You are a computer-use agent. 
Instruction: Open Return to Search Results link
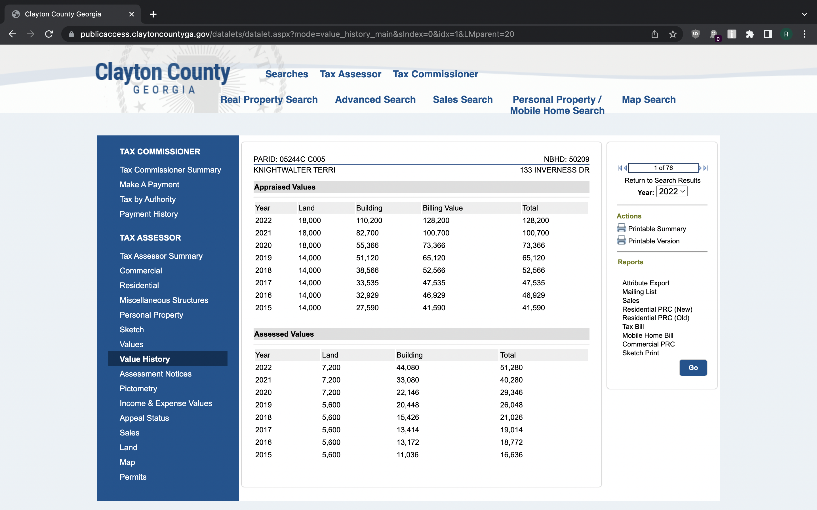click(x=662, y=180)
